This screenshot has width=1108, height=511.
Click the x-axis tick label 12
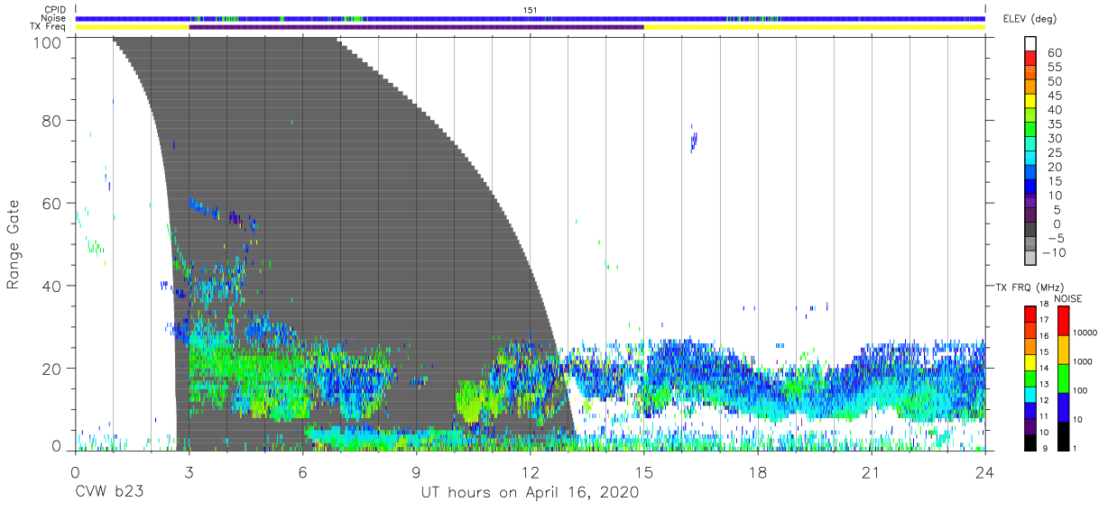click(x=531, y=472)
